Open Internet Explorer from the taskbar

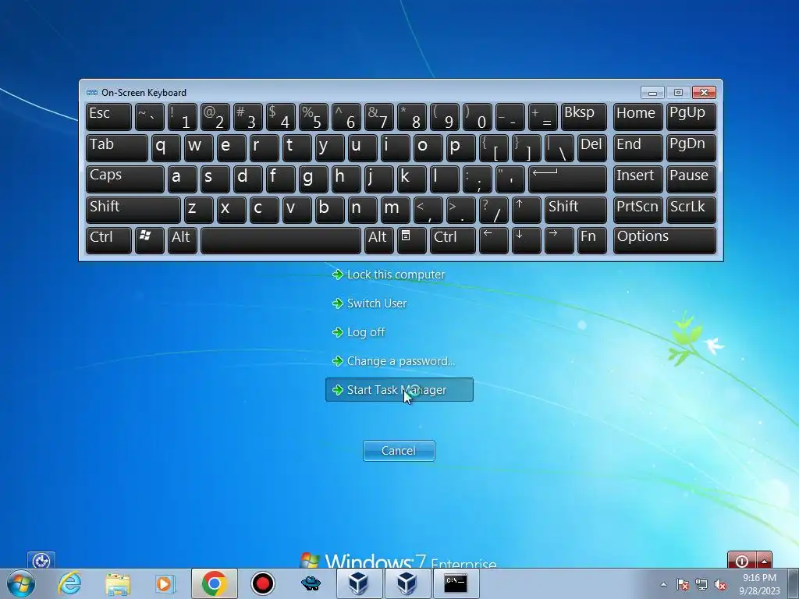[69, 583]
